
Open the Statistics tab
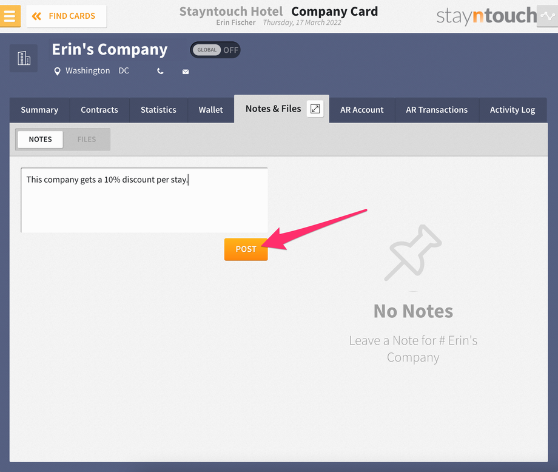tap(158, 110)
